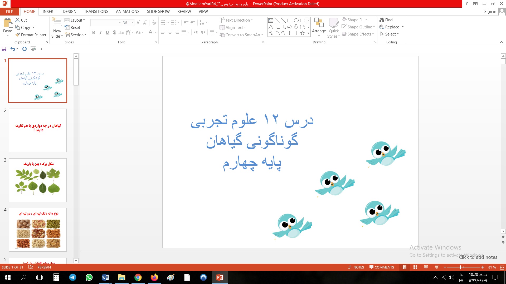Click Slide Sorter view icon in status bar
506x284 pixels.
415,267
